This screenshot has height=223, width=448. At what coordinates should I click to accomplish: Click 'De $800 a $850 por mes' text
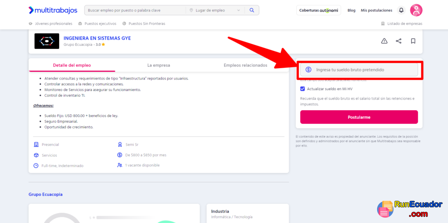(x=146, y=155)
